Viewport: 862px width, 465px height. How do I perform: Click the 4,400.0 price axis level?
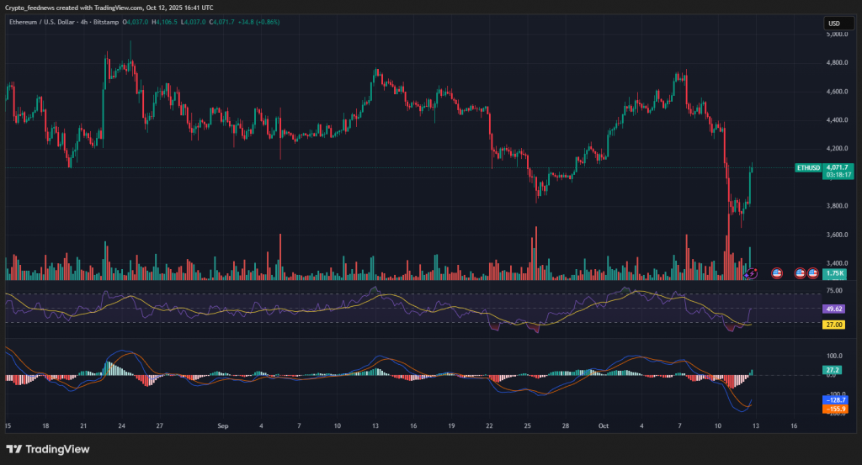pos(837,119)
